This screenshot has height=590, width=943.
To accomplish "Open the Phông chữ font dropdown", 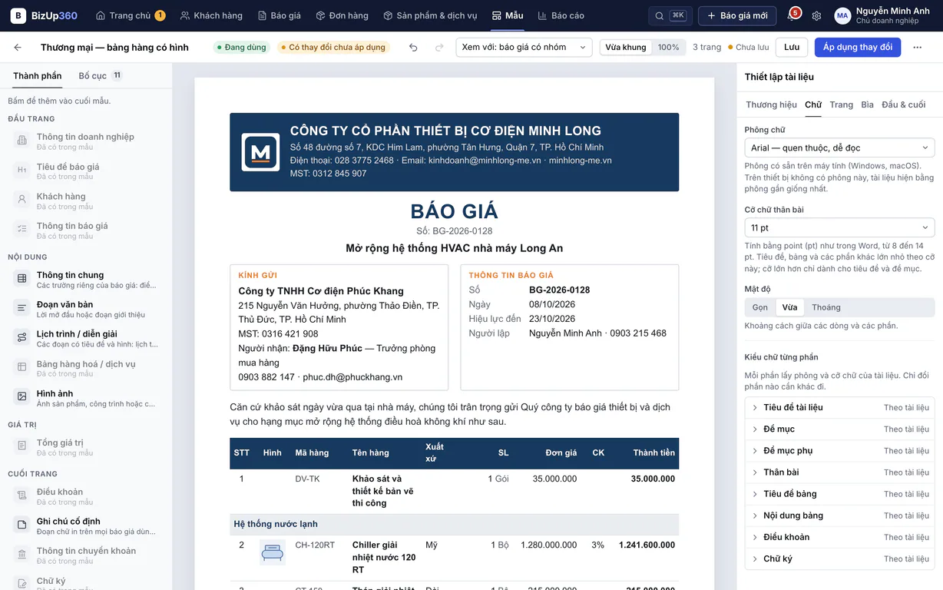I will point(839,147).
